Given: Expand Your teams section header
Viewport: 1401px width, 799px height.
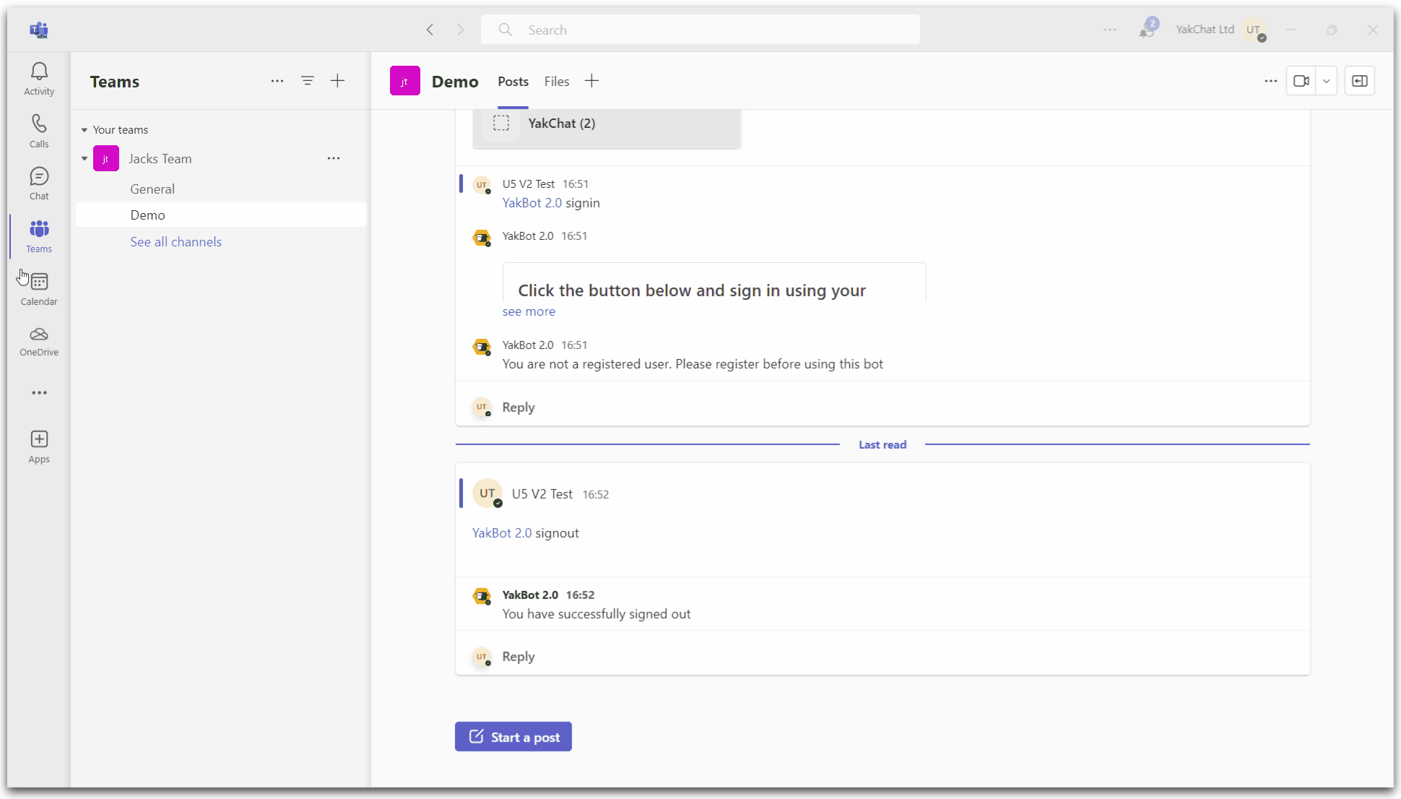Looking at the screenshot, I should (84, 129).
